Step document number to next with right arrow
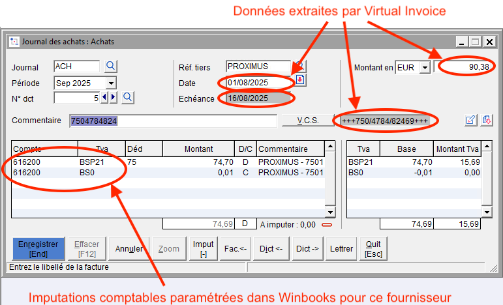 coord(114,98)
